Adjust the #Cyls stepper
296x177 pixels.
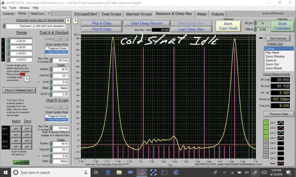click(x=255, y=23)
